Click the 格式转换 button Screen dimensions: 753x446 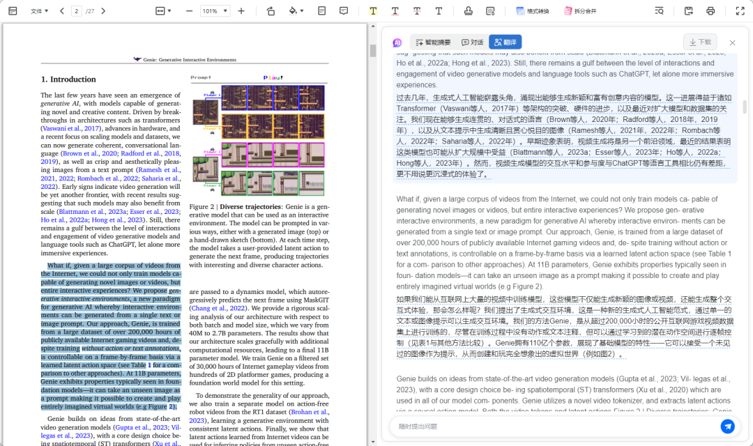(x=532, y=11)
